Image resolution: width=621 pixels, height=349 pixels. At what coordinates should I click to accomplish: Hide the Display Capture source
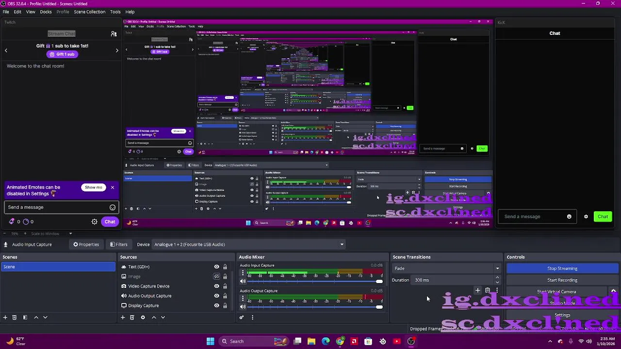(217, 306)
